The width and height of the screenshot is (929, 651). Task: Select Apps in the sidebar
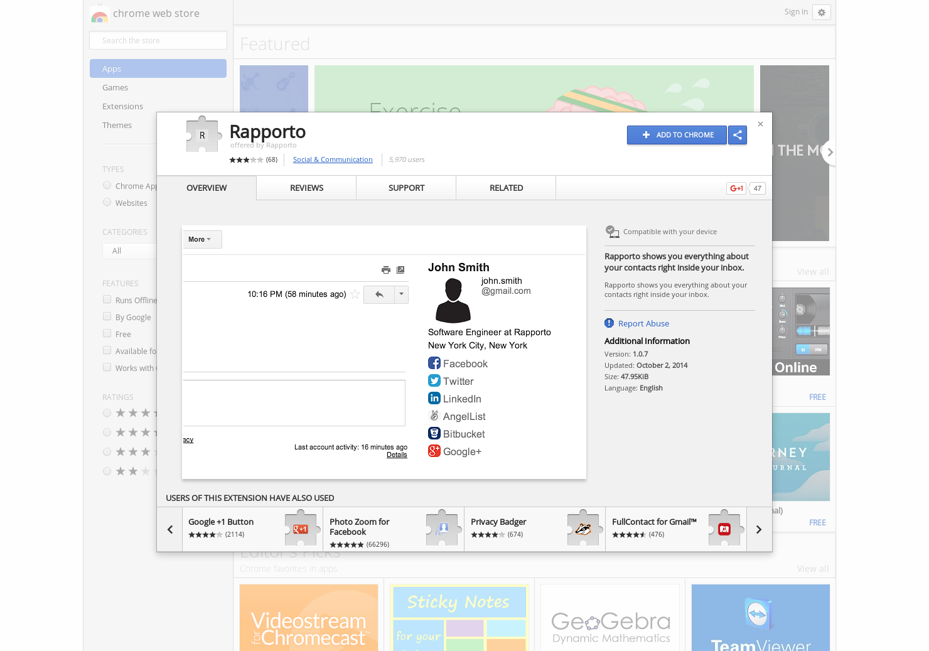coord(158,68)
